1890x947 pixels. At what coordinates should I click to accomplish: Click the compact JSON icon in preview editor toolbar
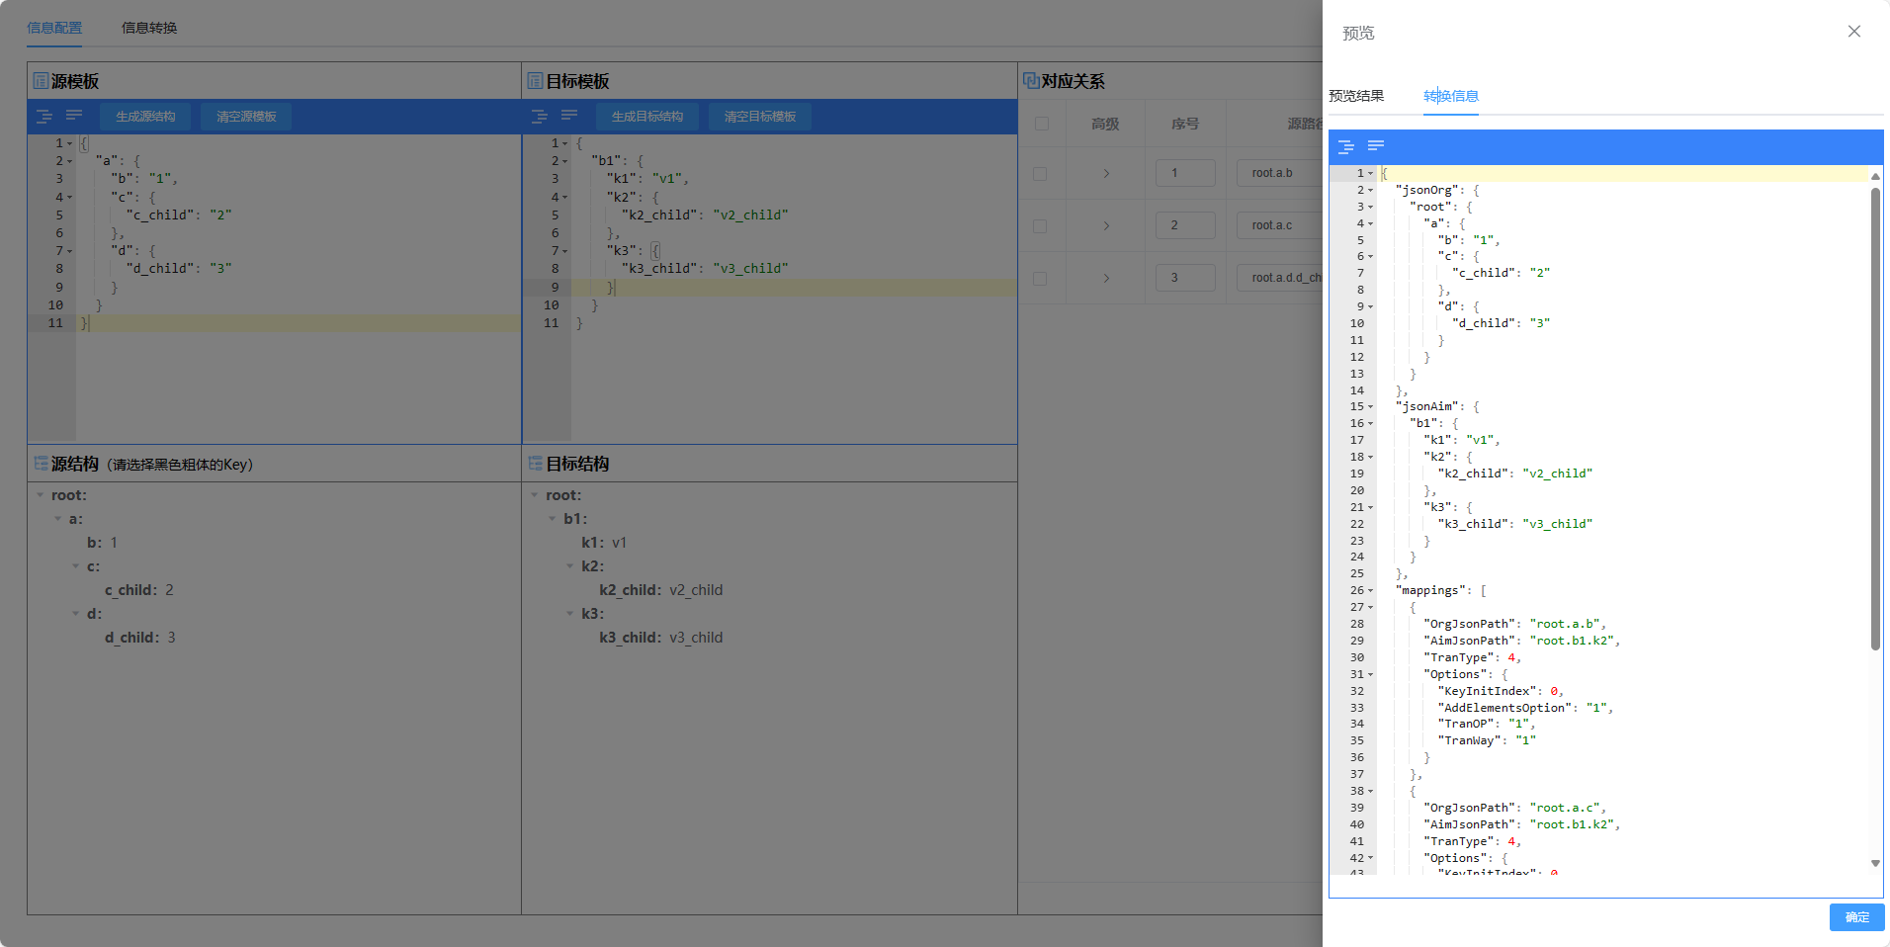click(1375, 146)
